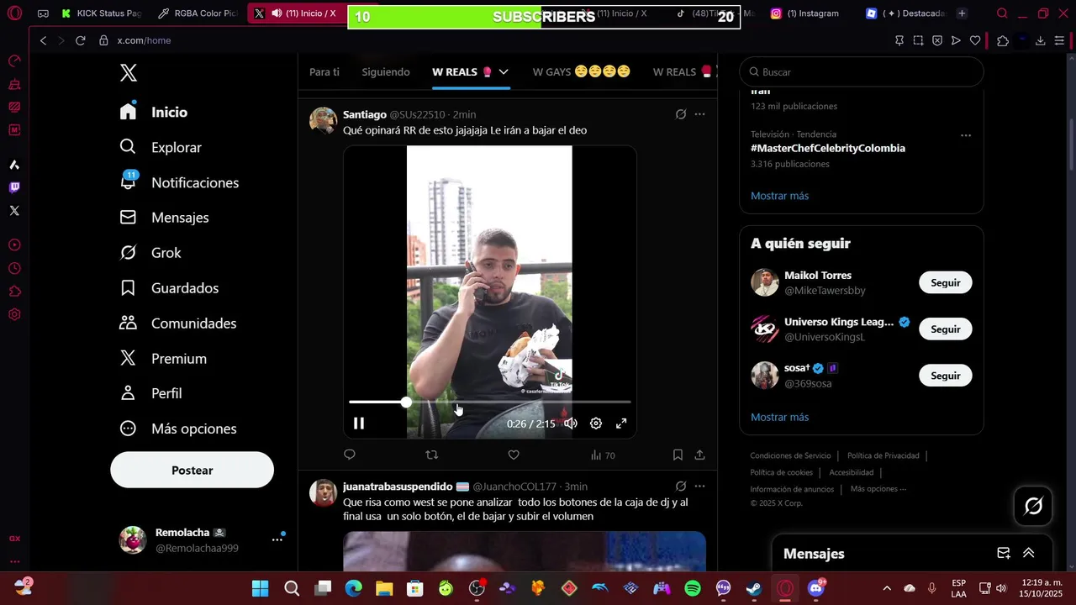Viewport: 1076px width, 605px height.
Task: Switch to the Para ti tab
Action: [324, 72]
